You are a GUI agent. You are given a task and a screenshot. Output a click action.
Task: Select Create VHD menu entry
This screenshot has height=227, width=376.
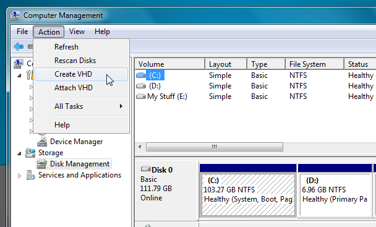pos(81,74)
